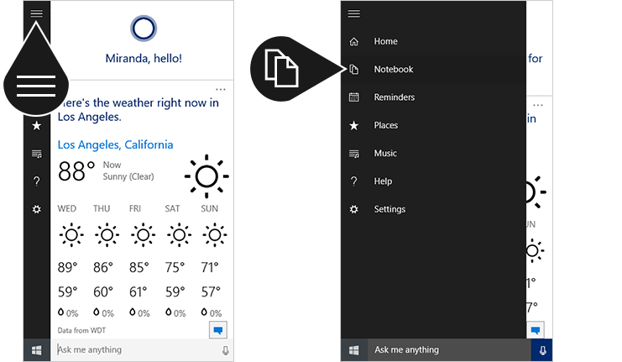This screenshot has height=362, width=622.
Task: Click the Help question mark in collapsed sidebar
Action: 36,181
